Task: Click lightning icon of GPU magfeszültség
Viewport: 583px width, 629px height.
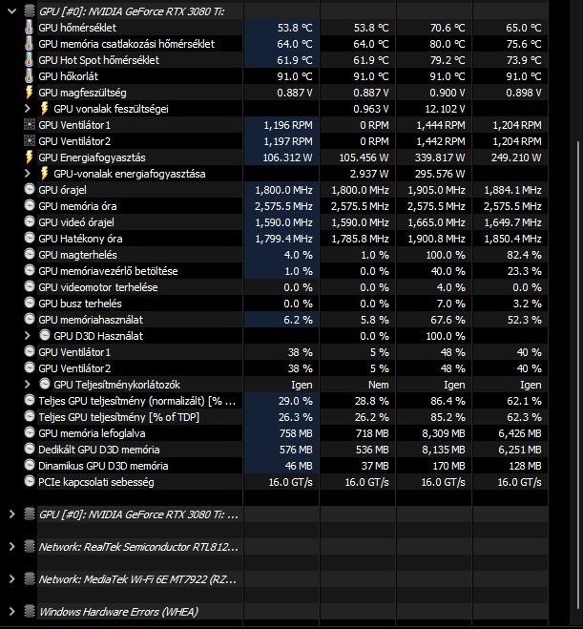Action: click(x=29, y=93)
